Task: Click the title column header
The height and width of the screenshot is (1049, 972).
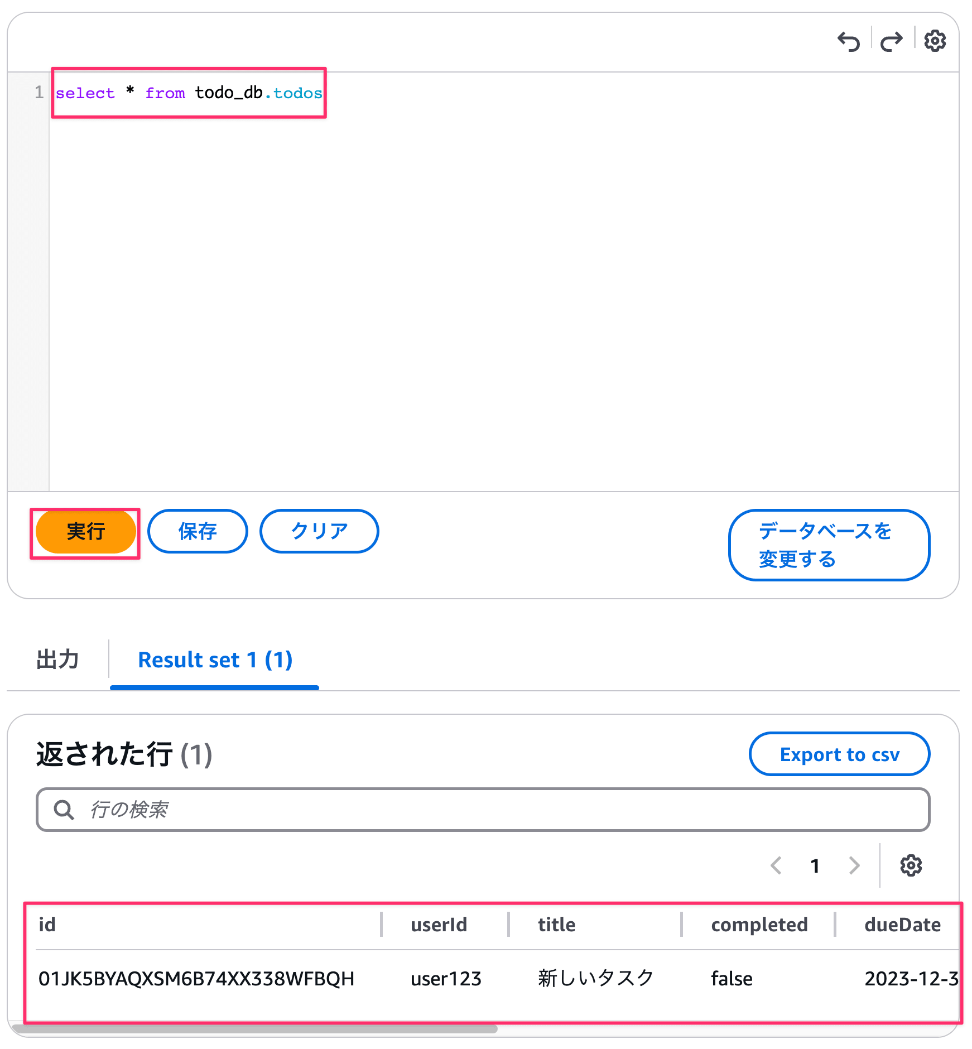Action: coord(556,925)
